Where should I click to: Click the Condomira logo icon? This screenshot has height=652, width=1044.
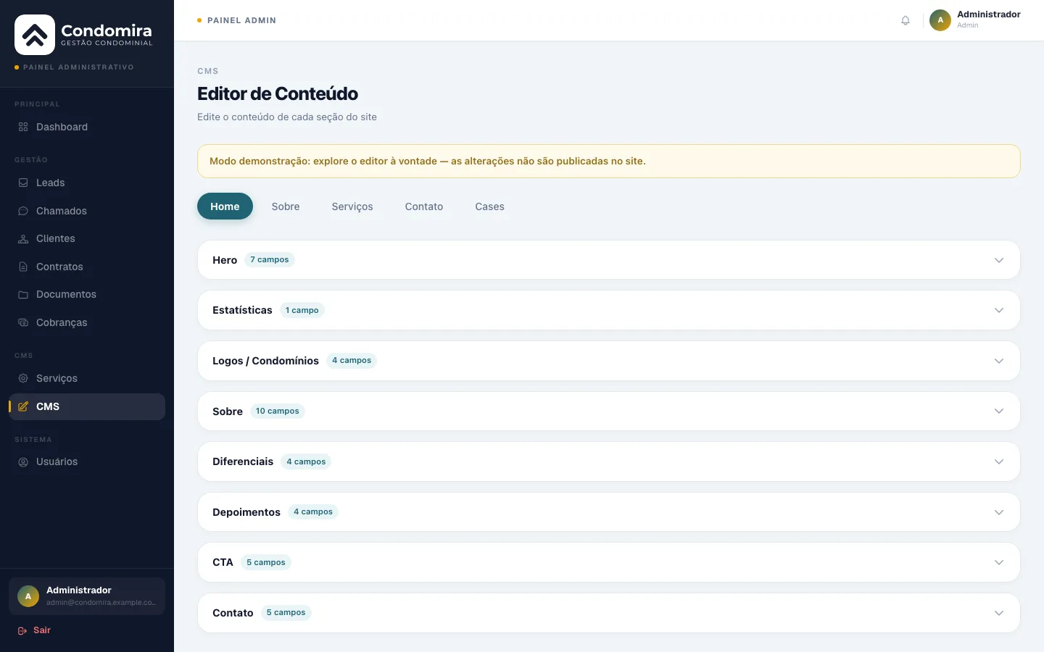35,35
